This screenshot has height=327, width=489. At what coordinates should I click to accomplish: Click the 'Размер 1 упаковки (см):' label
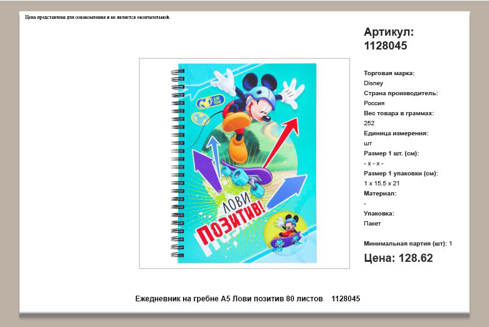[401, 174]
